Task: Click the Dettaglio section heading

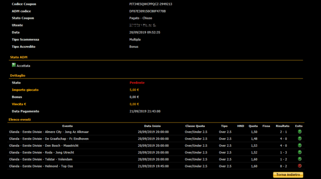Action: point(17,76)
